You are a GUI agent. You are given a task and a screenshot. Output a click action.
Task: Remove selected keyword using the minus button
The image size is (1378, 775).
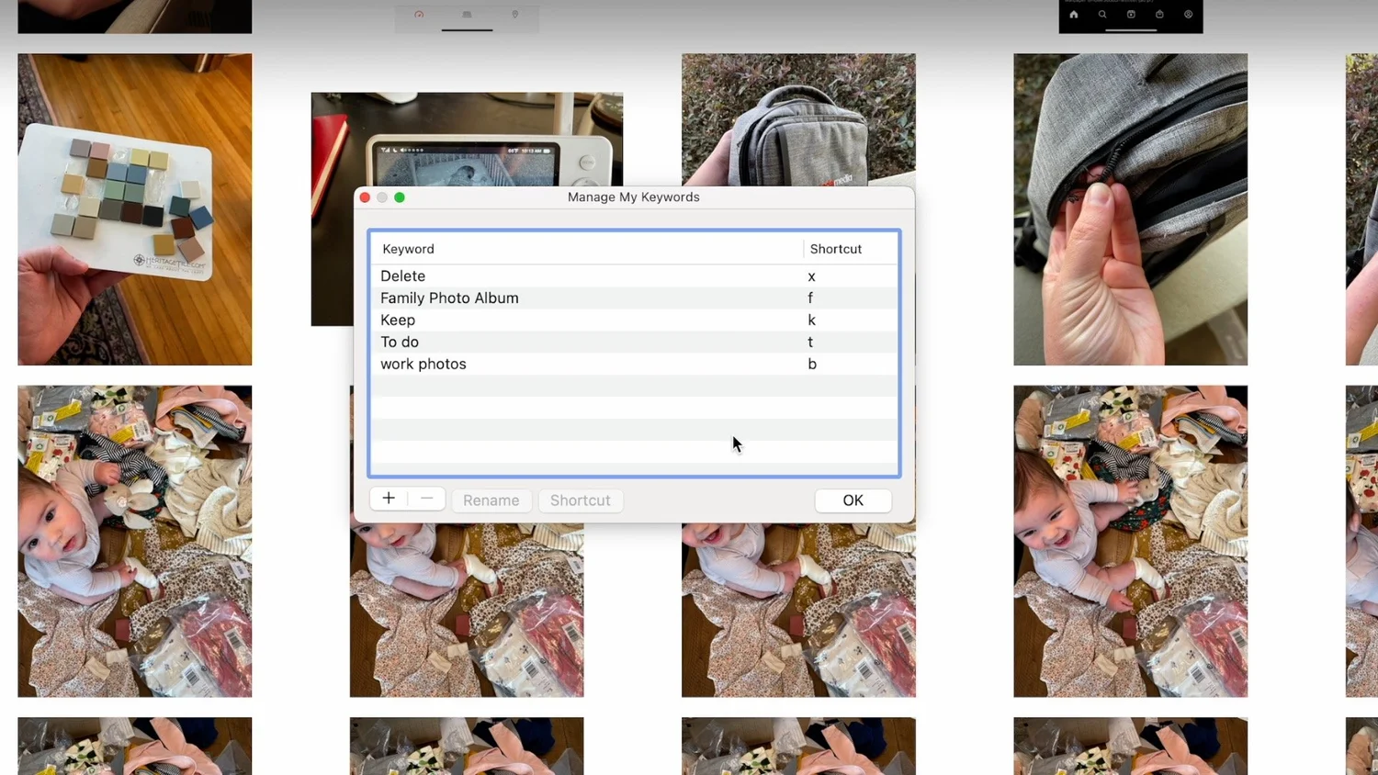(425, 499)
